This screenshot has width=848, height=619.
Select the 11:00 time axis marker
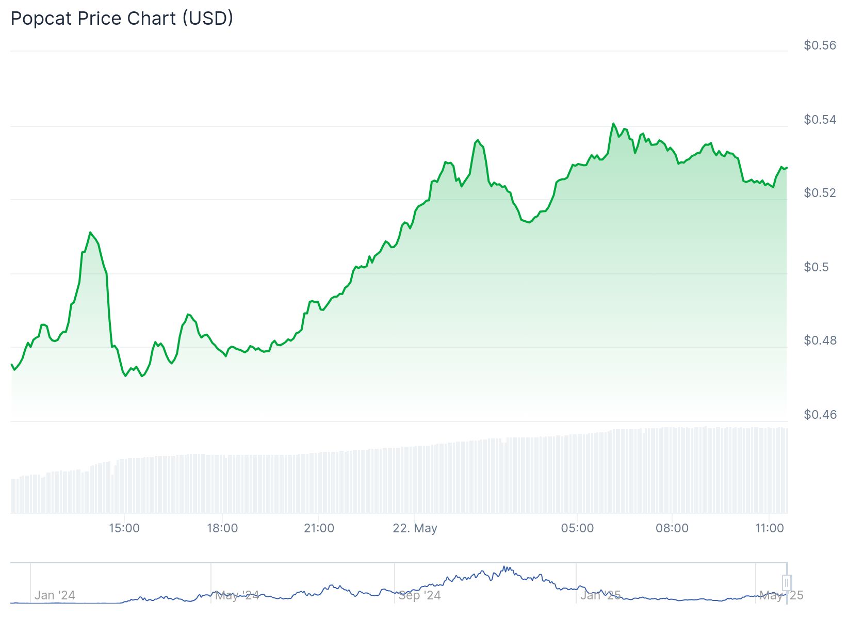(x=769, y=528)
